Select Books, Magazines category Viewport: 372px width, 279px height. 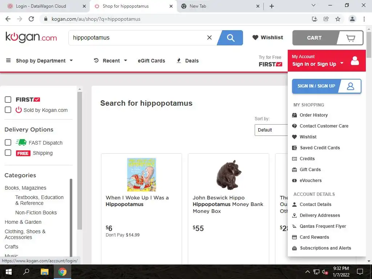pos(26,188)
